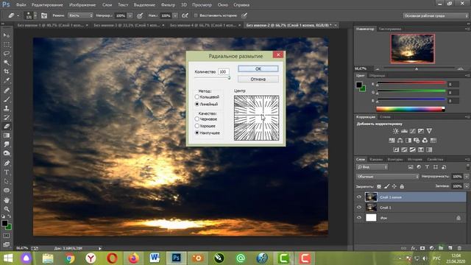Click the delete layer trash icon
This screenshot has width=471, height=265.
tap(459, 248)
